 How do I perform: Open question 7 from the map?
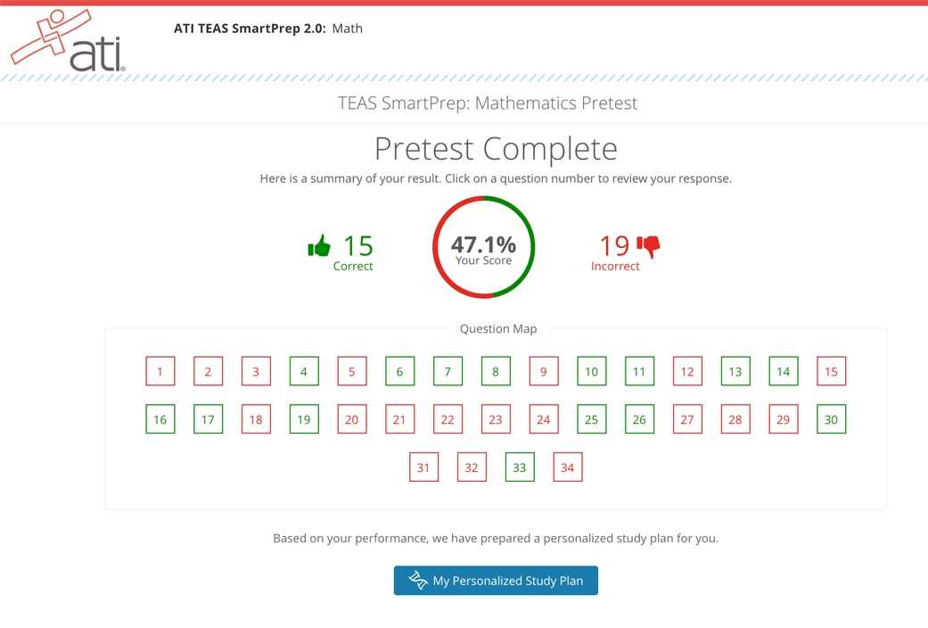tap(448, 371)
